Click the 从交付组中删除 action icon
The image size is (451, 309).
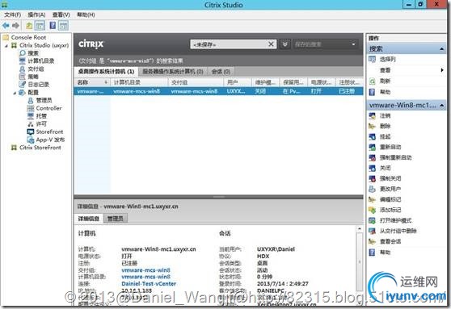[x=372, y=231]
